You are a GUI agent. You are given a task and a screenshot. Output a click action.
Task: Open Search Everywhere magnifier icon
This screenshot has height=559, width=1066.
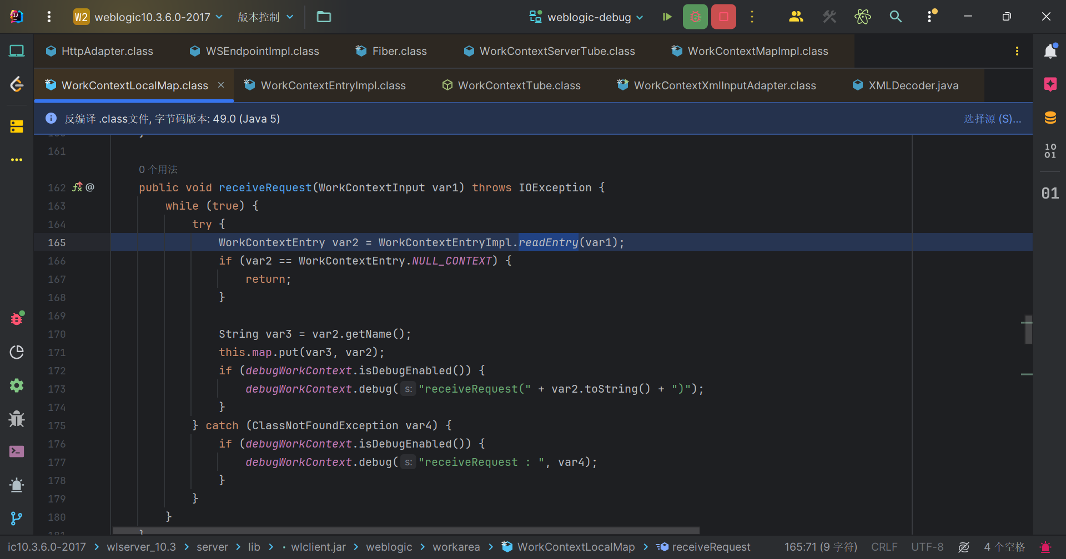pos(896,17)
